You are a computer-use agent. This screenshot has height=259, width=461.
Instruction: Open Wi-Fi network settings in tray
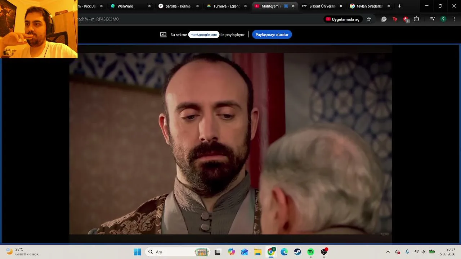[417, 252]
